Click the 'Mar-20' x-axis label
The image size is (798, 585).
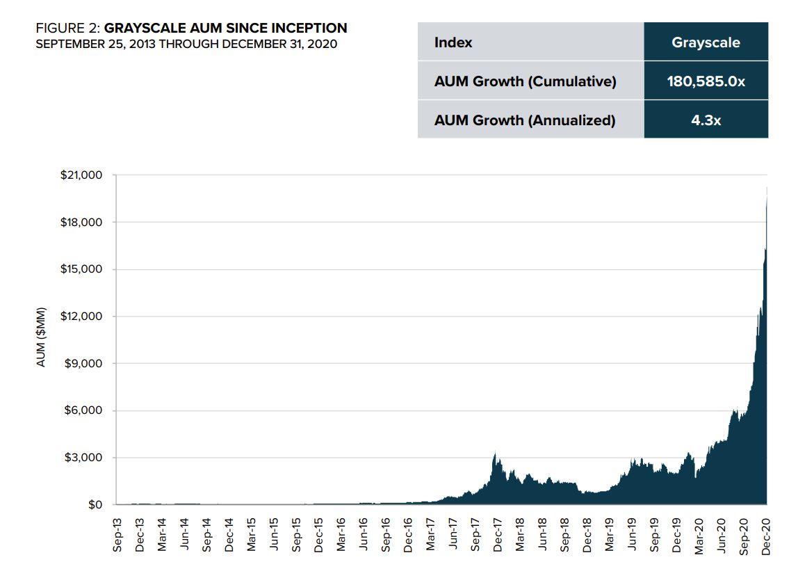click(x=699, y=535)
